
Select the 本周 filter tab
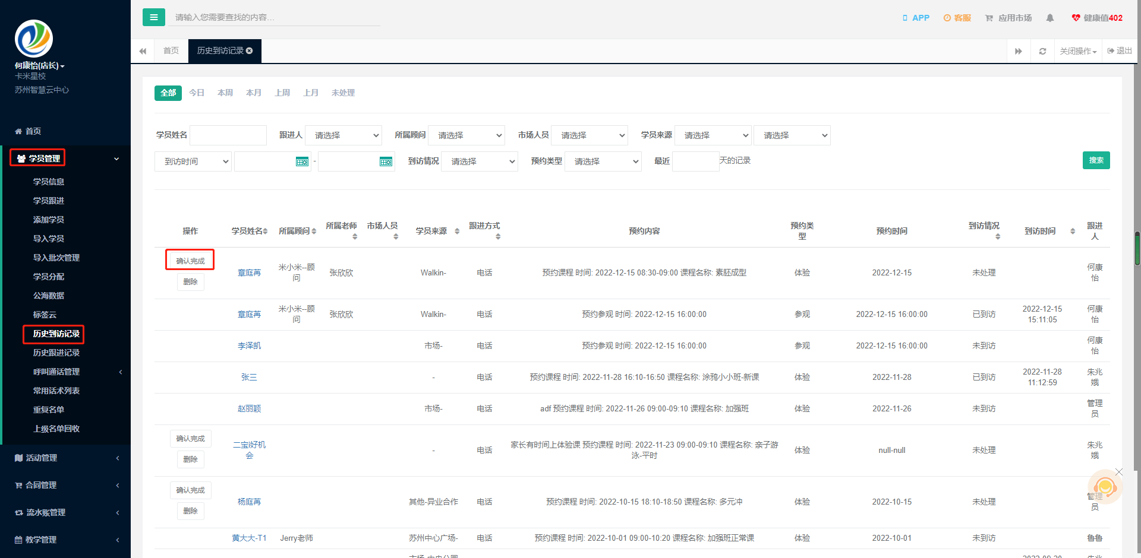tap(225, 93)
